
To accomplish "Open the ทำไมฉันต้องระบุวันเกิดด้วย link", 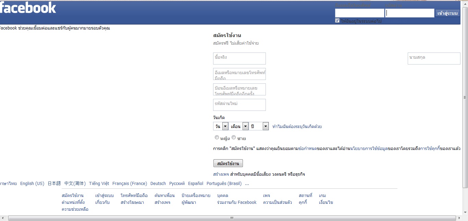I will [297, 127].
